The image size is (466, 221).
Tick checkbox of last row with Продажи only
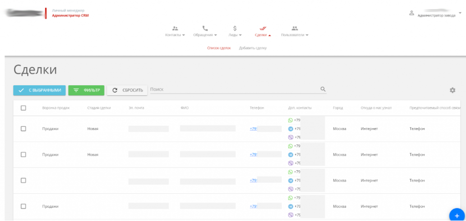point(24,206)
